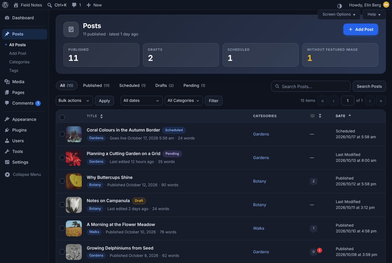Open the Why Buttercups Shine post title link

click(110, 177)
